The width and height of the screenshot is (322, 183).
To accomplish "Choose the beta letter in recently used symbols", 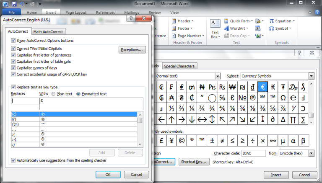I will (x=303, y=141).
